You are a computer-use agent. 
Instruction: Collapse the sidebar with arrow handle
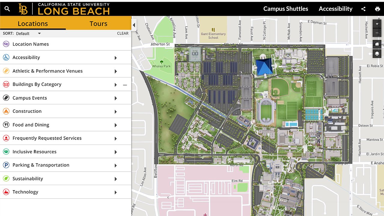click(x=134, y=25)
